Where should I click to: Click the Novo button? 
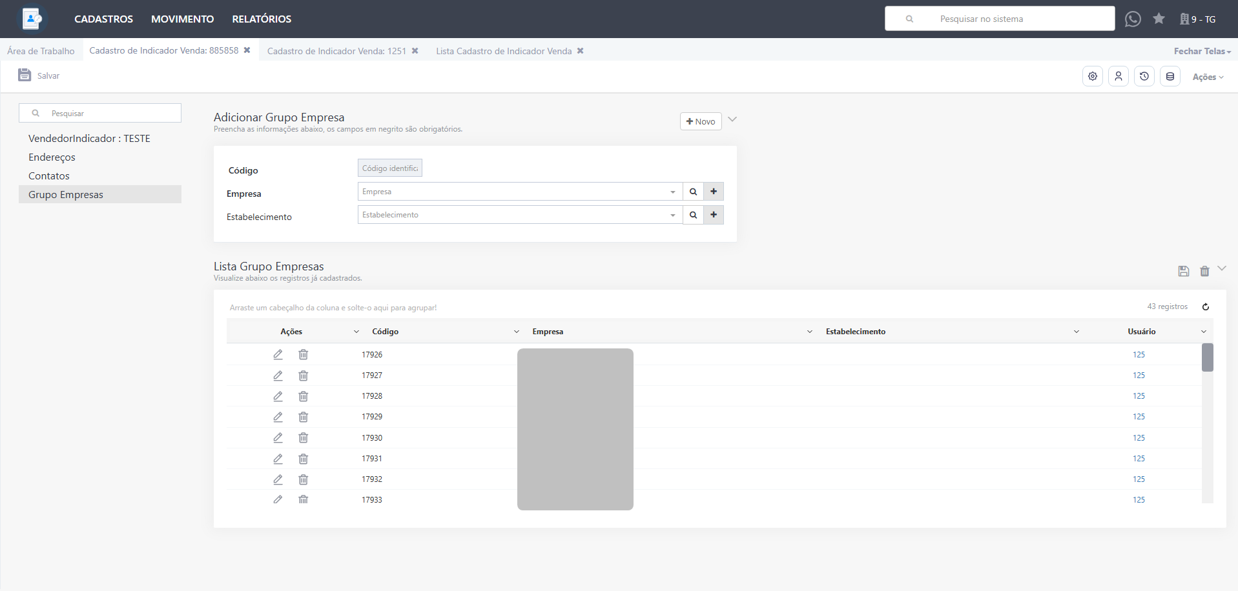(x=701, y=121)
